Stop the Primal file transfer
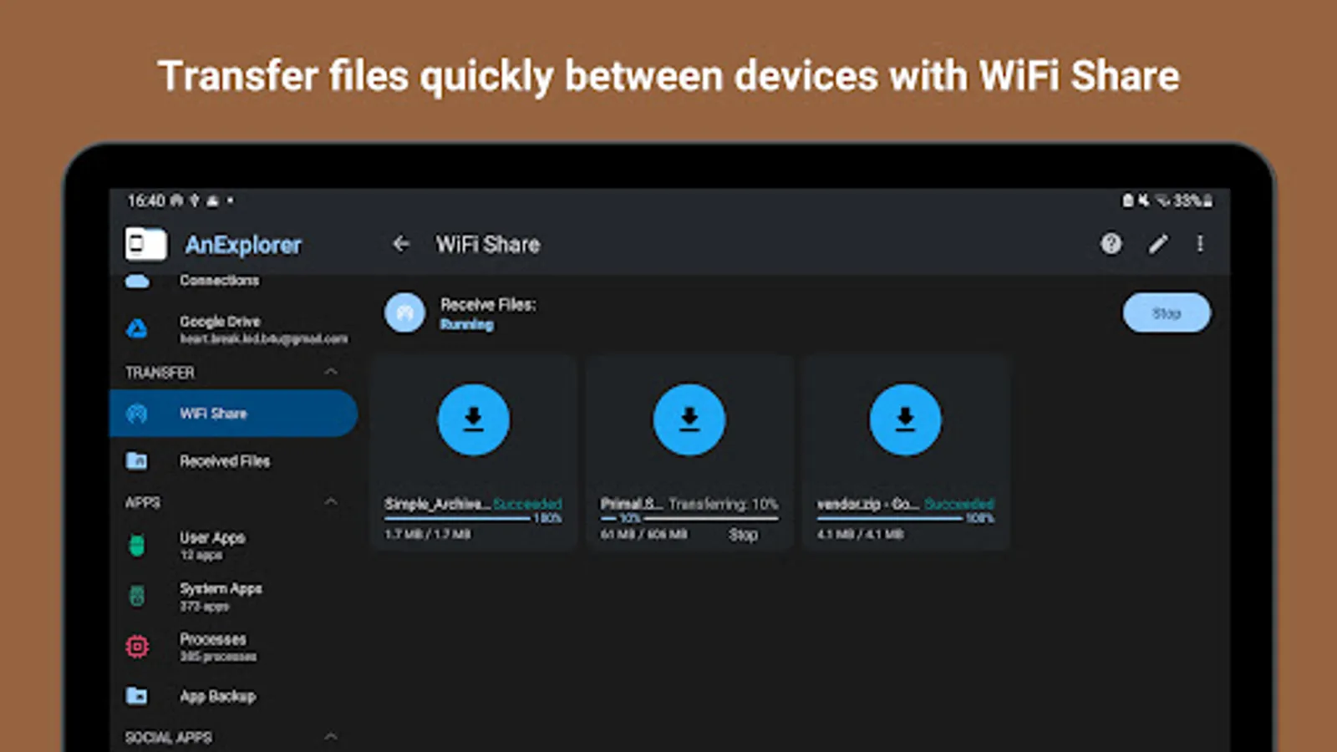Image resolution: width=1337 pixels, height=752 pixels. pos(743,535)
